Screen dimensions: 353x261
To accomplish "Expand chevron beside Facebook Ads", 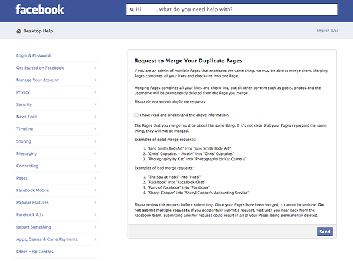I will pyautogui.click(x=95, y=215).
